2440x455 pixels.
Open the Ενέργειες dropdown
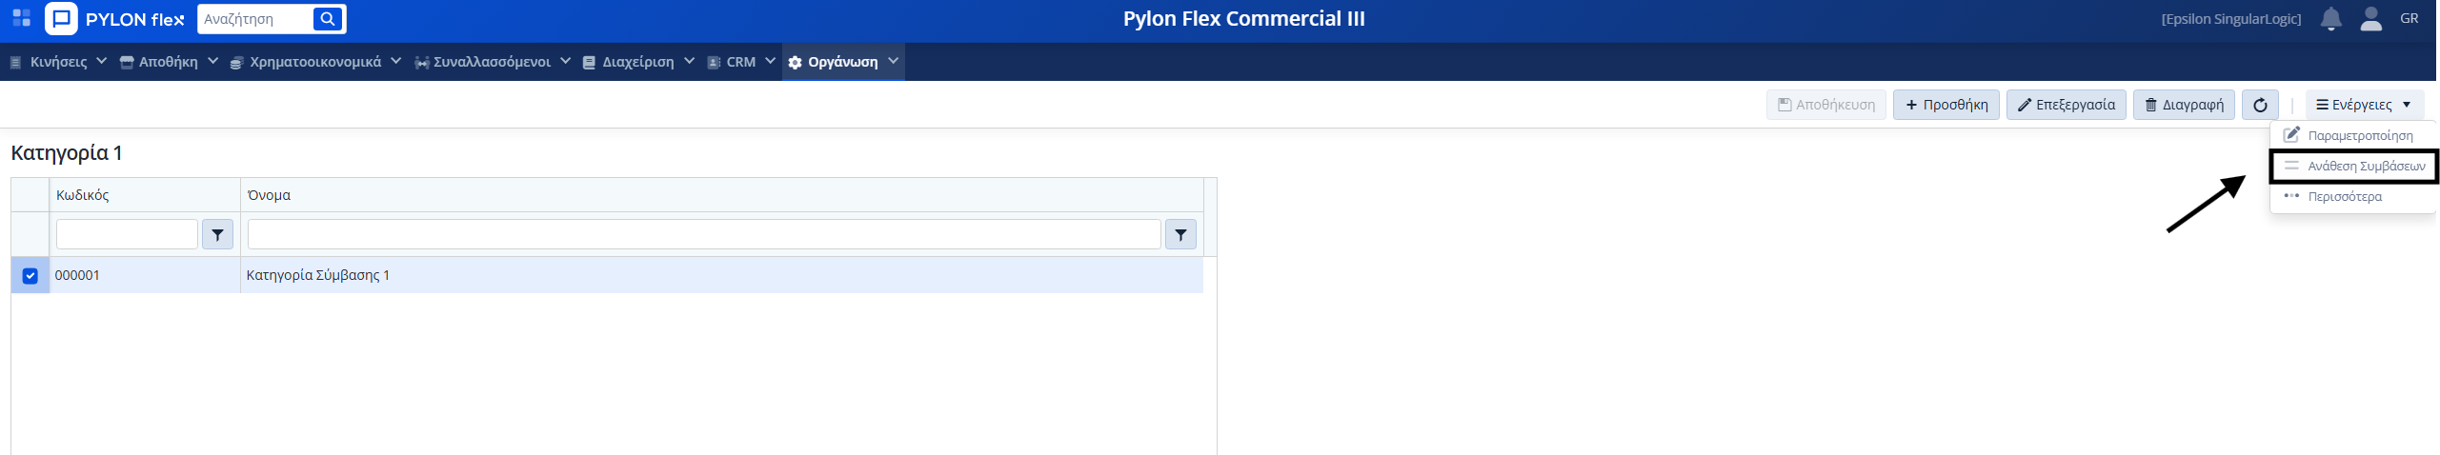coord(2363,105)
